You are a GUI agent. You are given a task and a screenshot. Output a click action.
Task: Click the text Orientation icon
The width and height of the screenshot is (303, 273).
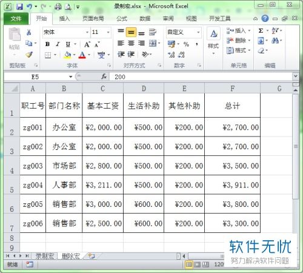pyautogui.click(x=145, y=54)
